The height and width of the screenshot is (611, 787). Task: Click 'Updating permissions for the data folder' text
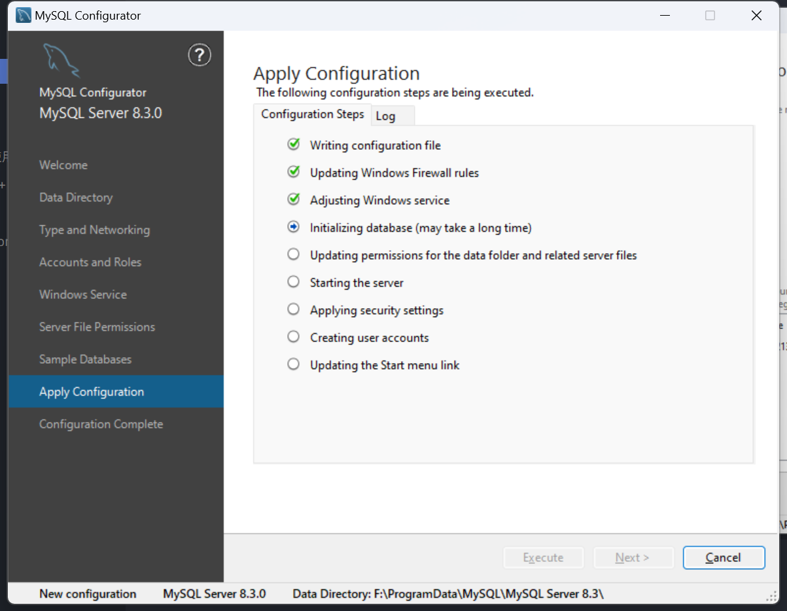point(474,255)
